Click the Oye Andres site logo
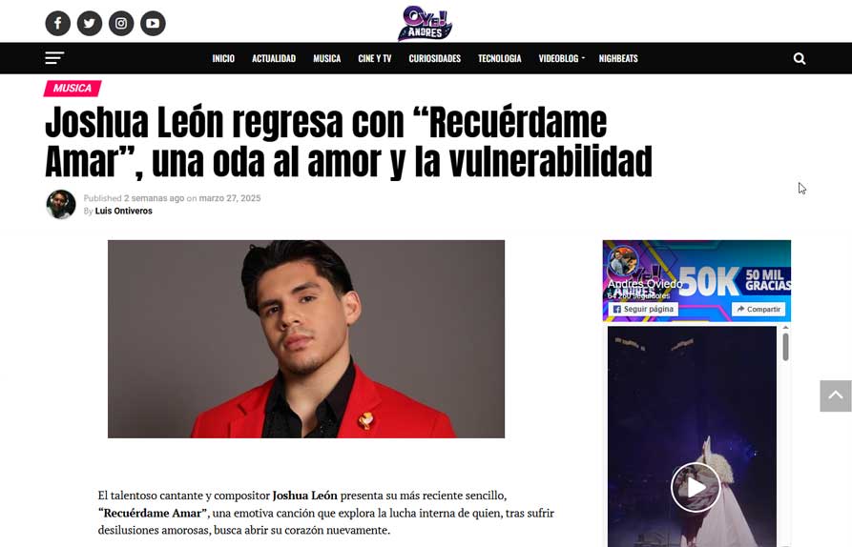This screenshot has width=852, height=547. tap(425, 23)
